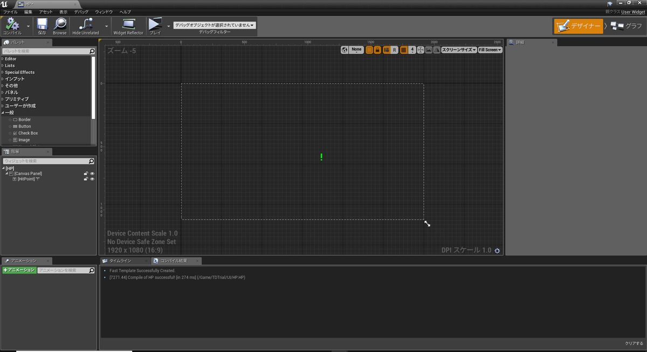
Task: Toggle visibility eye of Canvas Panel
Action: (x=92, y=174)
